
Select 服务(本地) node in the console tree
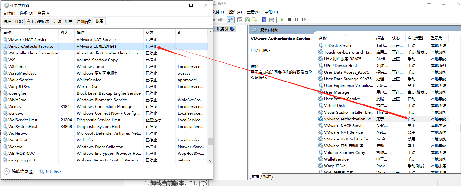pyautogui.click(x=225, y=29)
